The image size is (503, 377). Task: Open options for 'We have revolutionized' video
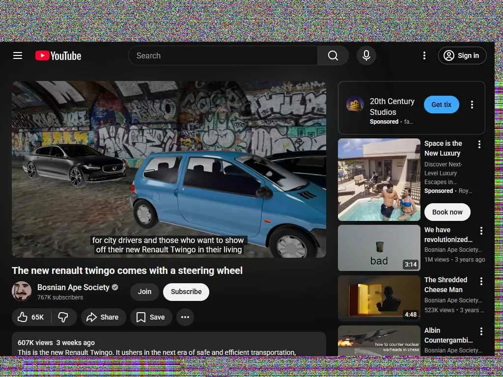(481, 231)
